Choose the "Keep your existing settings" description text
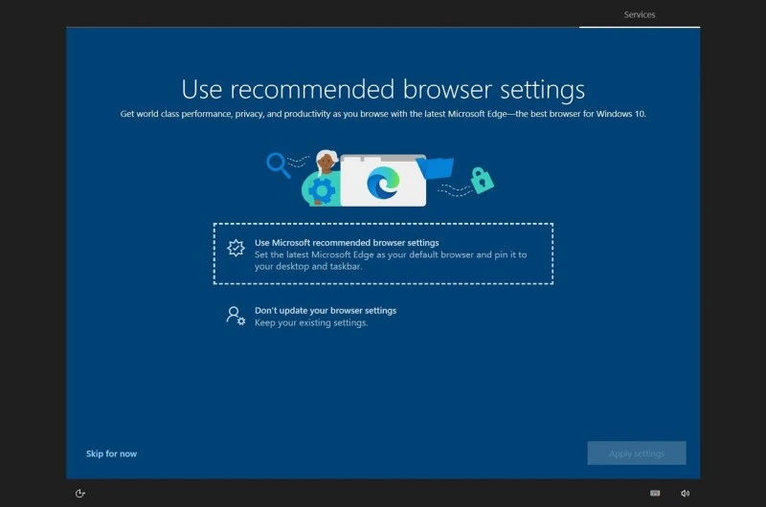 (310, 323)
